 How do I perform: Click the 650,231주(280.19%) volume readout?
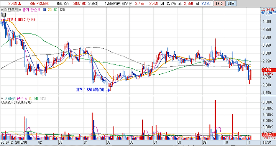pos(16,102)
